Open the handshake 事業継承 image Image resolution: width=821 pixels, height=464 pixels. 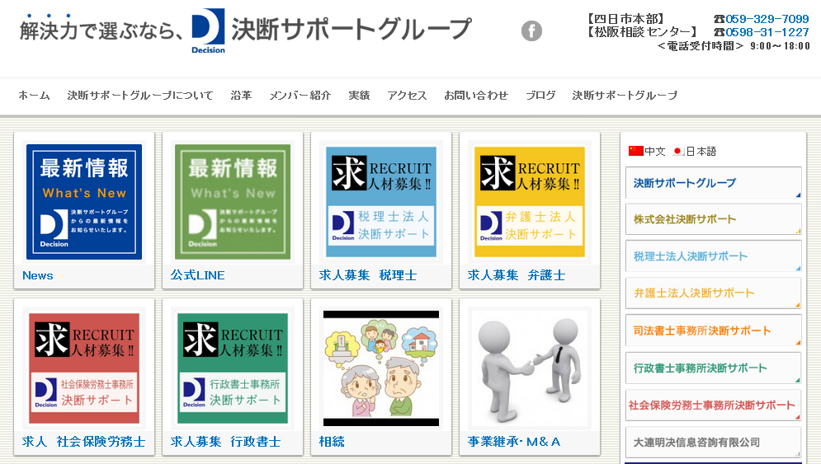click(530, 368)
